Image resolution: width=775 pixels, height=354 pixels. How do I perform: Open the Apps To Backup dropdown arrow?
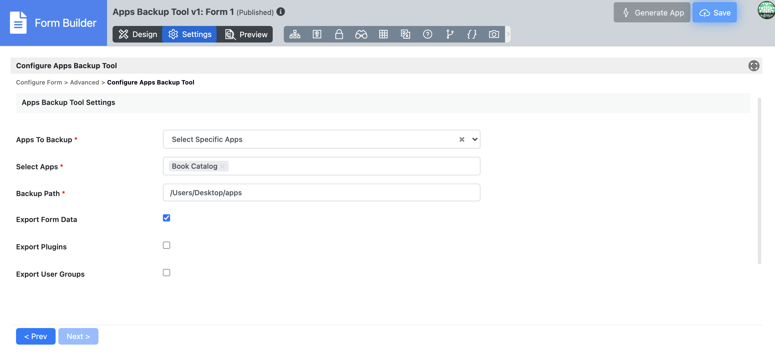coord(474,139)
